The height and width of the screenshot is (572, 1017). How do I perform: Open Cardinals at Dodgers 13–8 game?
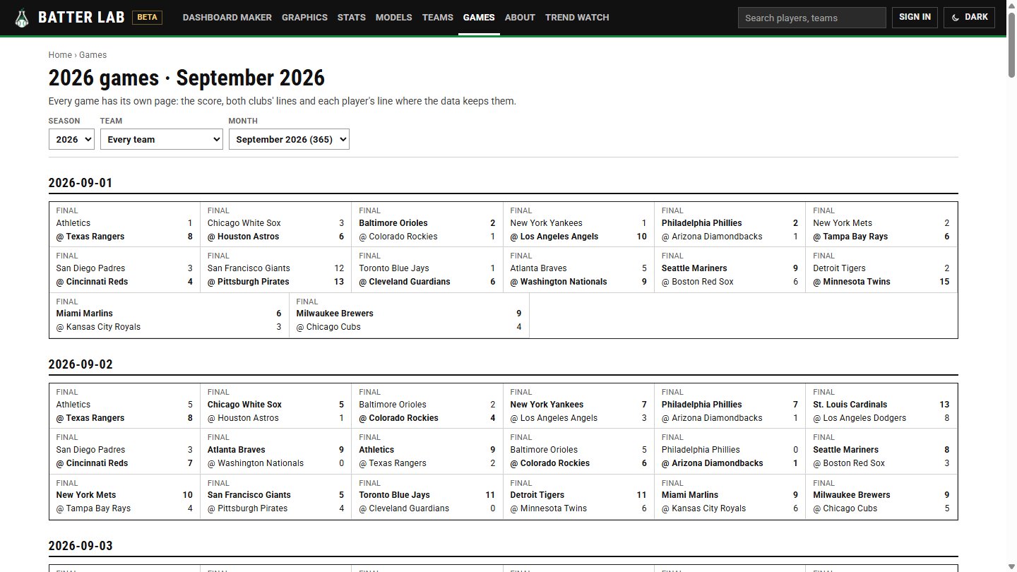click(881, 405)
